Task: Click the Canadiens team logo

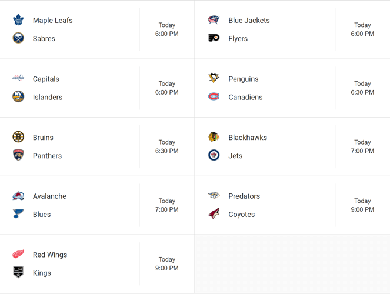Action: [214, 96]
